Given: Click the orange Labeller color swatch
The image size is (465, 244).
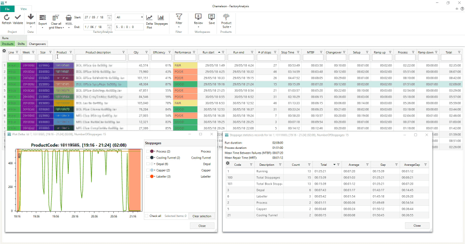Looking at the screenshot, I should pyautogui.click(x=152, y=176).
